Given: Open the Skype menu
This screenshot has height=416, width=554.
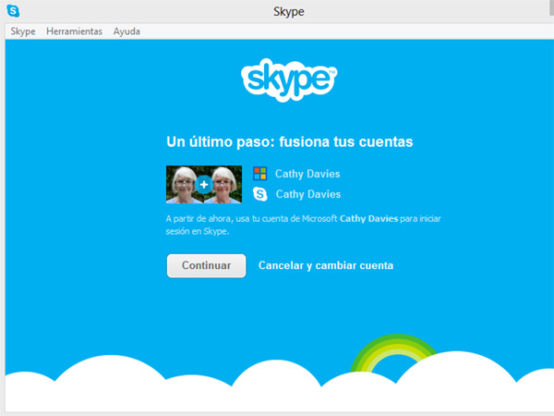Looking at the screenshot, I should pyautogui.click(x=23, y=31).
